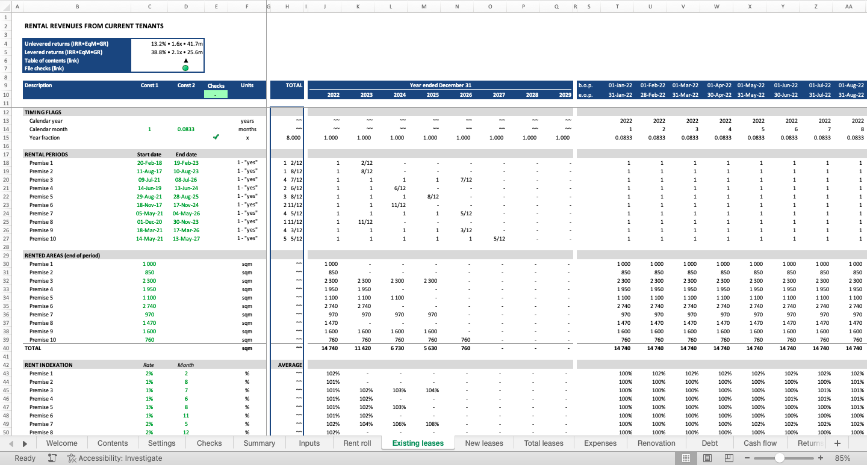Click the Table of contents triangle link

[185, 60]
